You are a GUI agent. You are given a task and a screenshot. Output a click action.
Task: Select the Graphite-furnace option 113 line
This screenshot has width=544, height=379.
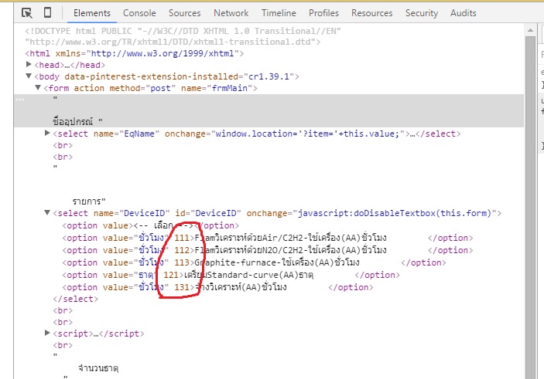click(x=254, y=262)
